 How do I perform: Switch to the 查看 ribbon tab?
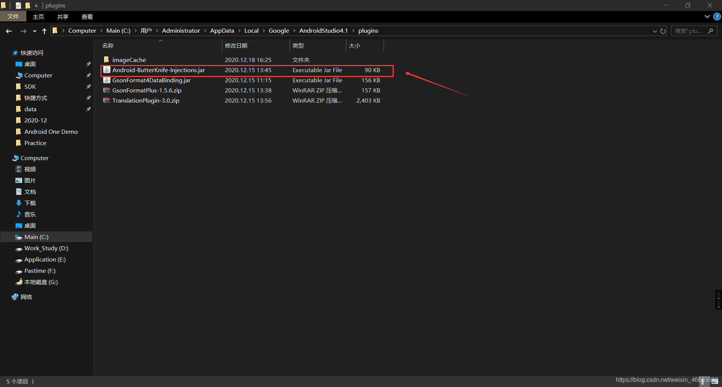pyautogui.click(x=87, y=17)
